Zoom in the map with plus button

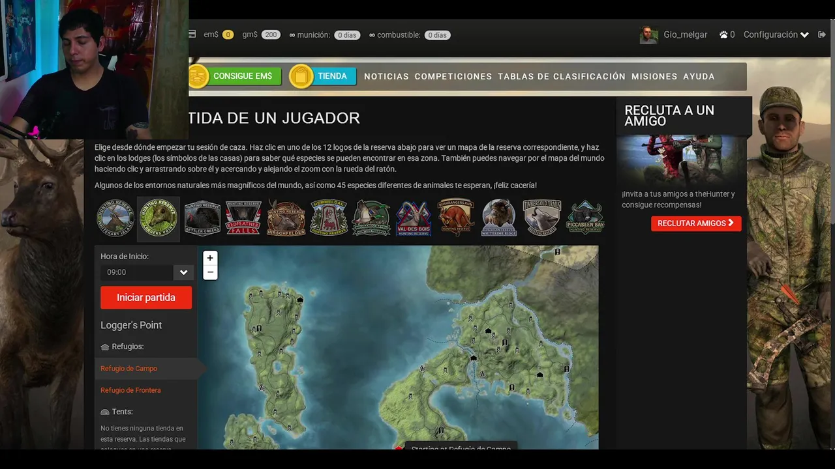[210, 258]
